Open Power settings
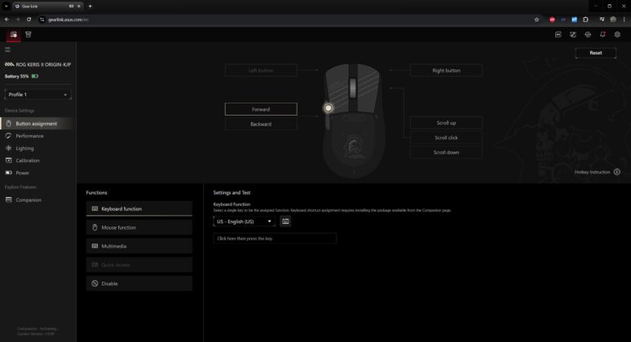The image size is (631, 342). pyautogui.click(x=37, y=173)
